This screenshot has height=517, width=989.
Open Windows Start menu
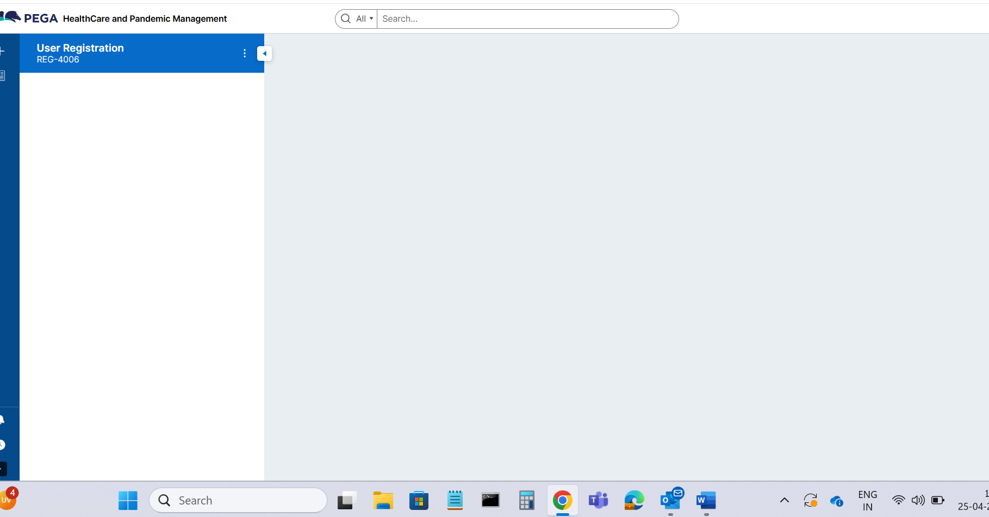pyautogui.click(x=128, y=500)
